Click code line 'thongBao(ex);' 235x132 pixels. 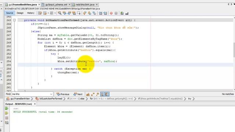click(x=68, y=73)
